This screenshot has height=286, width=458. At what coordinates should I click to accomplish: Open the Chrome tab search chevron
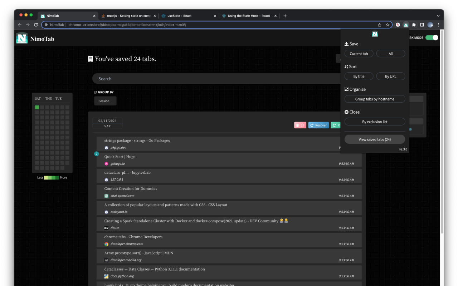coord(438,16)
